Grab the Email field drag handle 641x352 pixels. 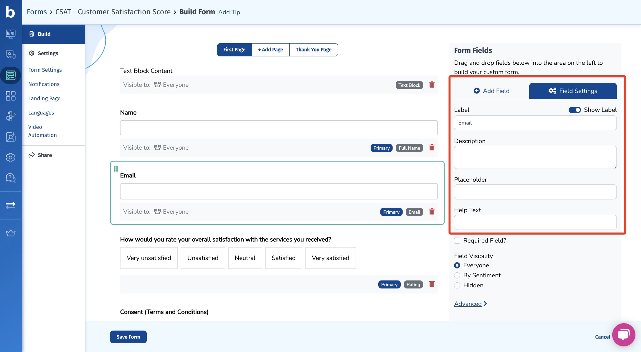[x=116, y=169]
